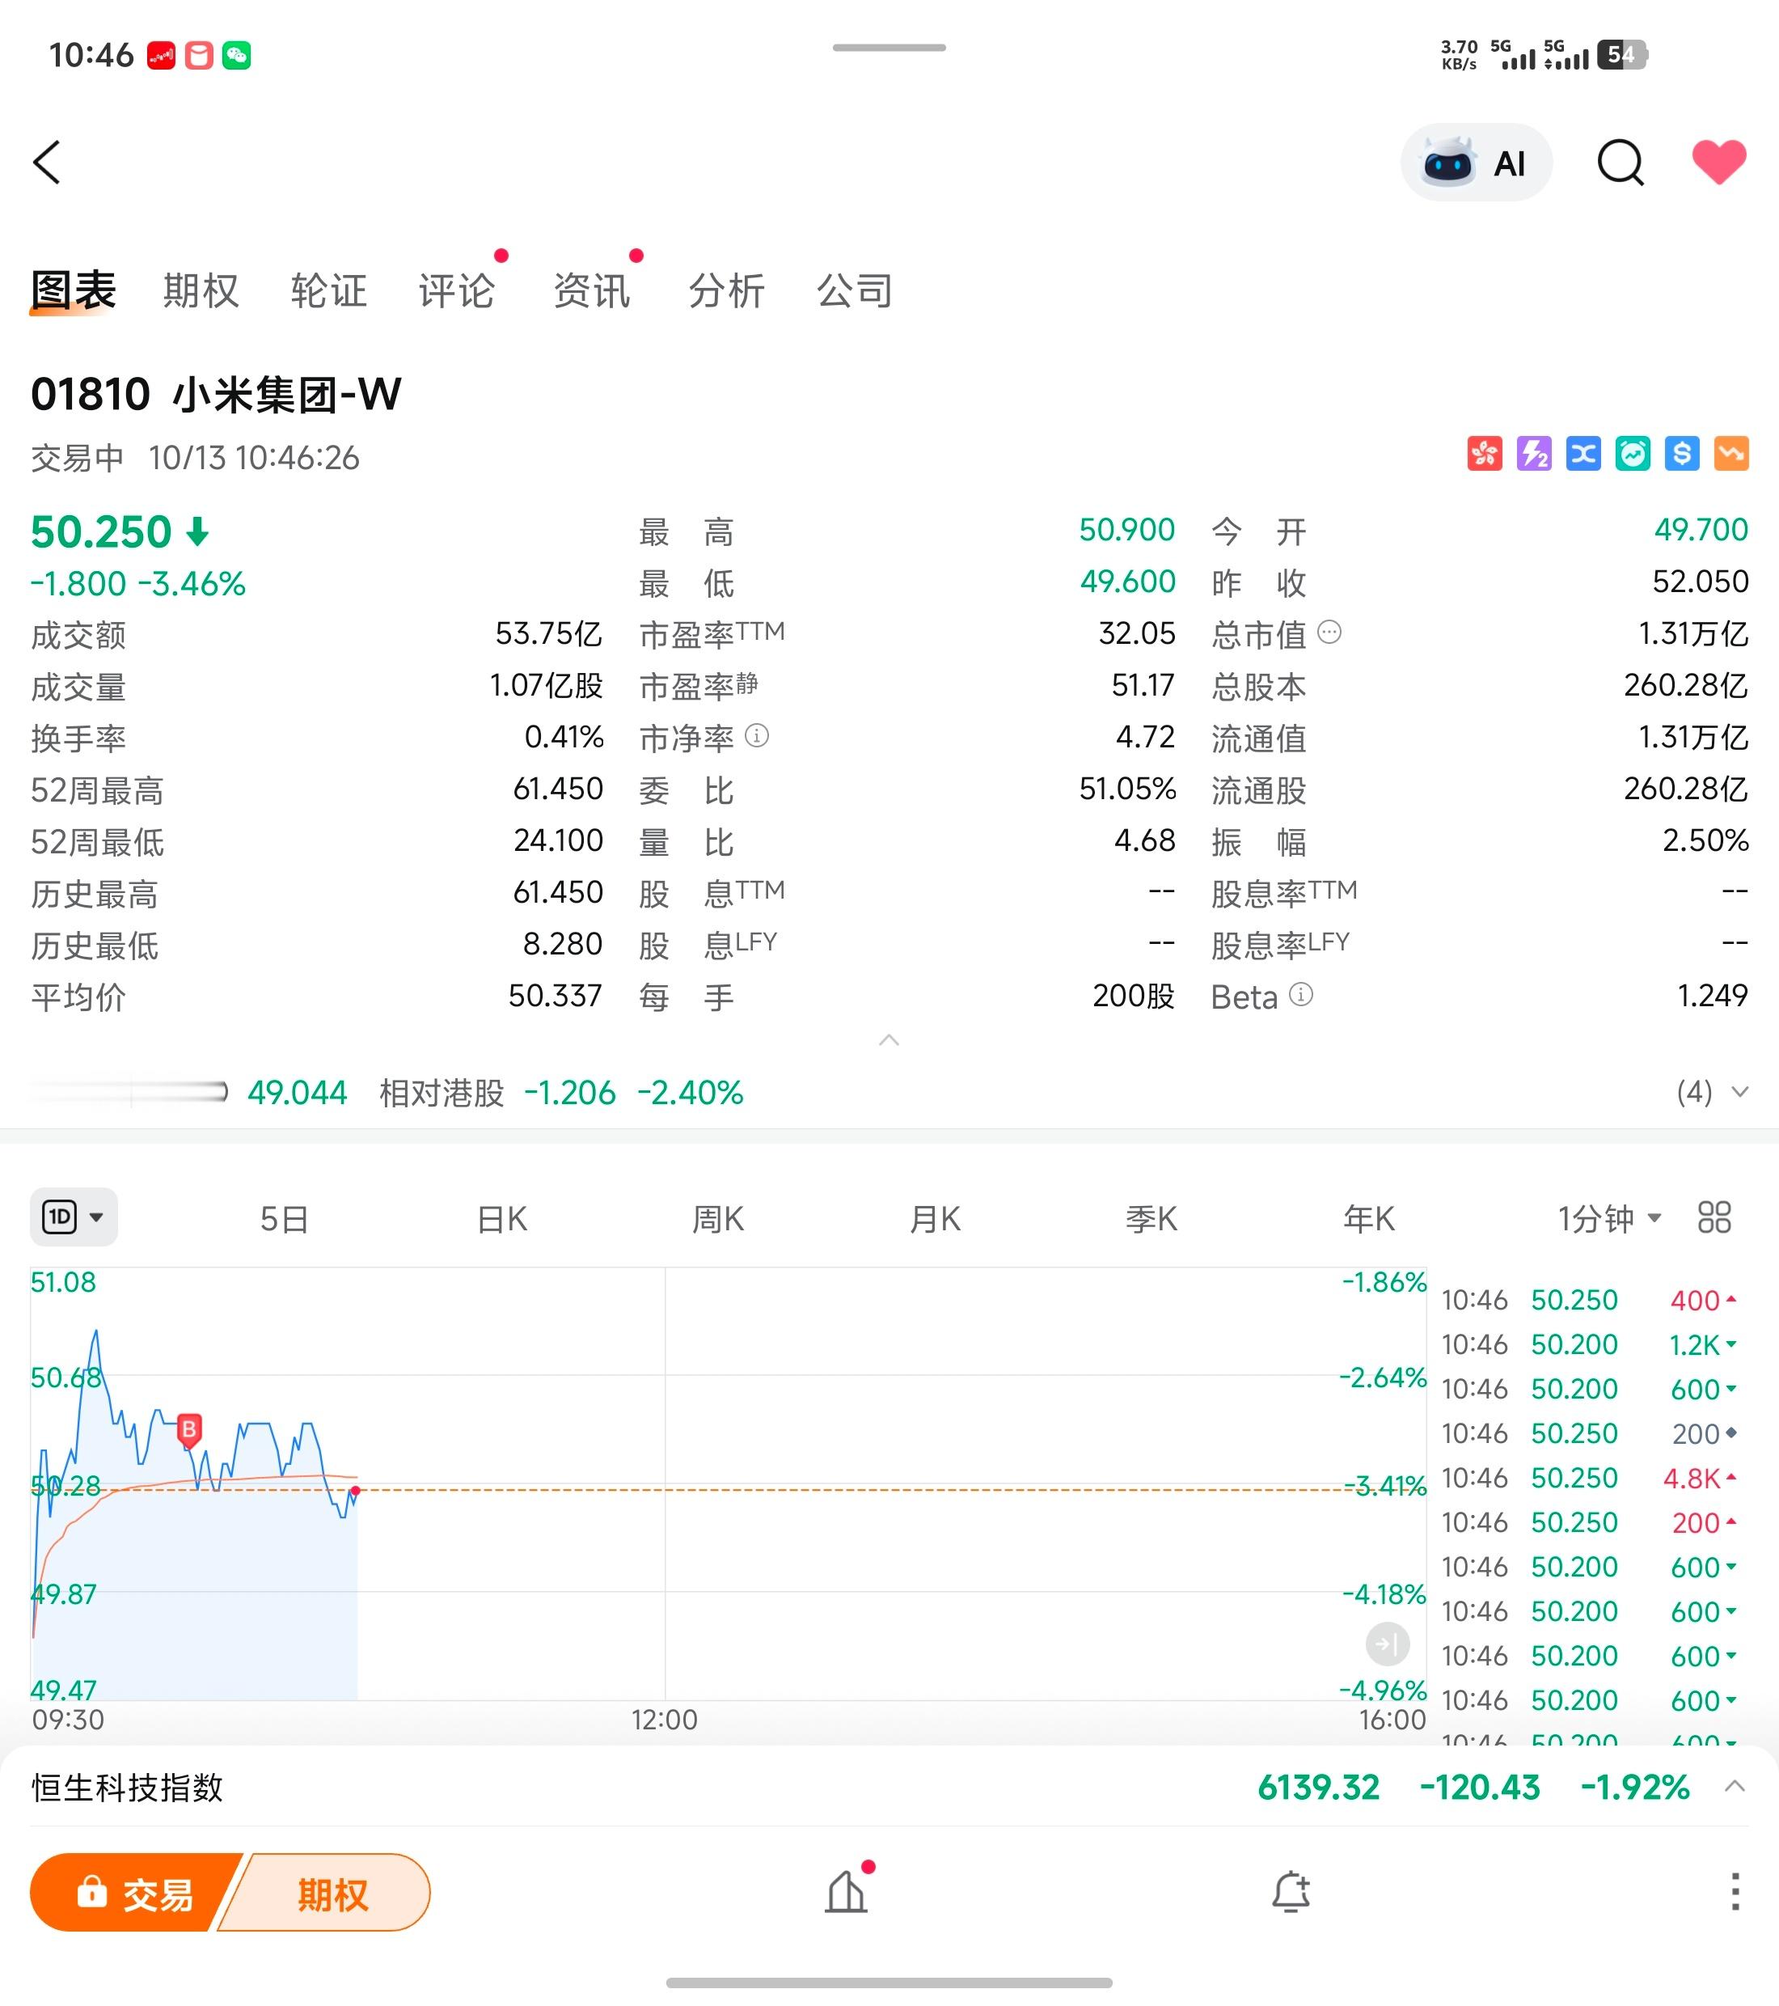Switch to the 期权 tab
This screenshot has height=2006, width=1779.
201,291
